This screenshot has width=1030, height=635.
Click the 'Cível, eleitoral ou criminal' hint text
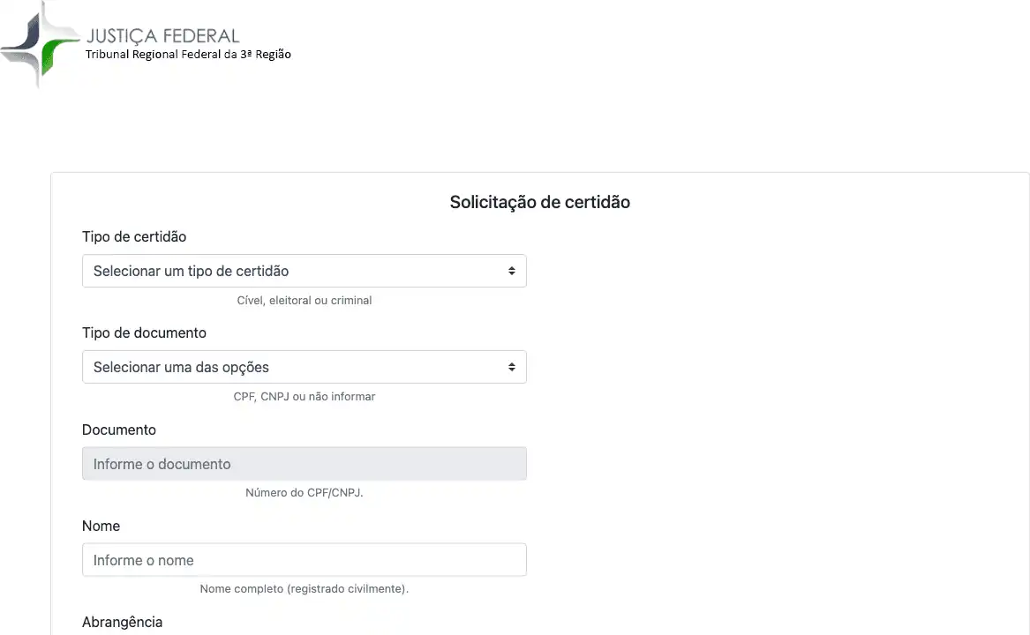[304, 301]
